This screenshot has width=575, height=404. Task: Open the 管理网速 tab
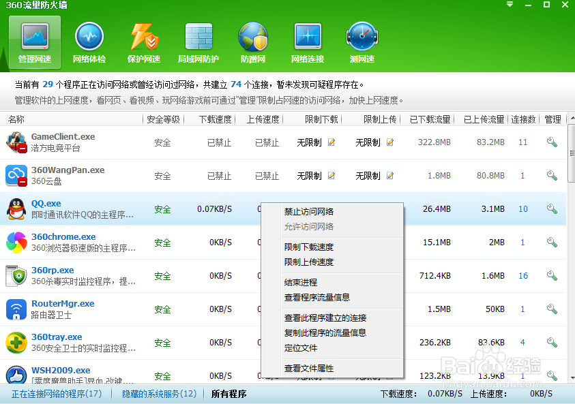tap(35, 42)
